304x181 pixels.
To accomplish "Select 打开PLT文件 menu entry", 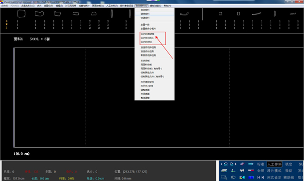I will click(147, 86).
